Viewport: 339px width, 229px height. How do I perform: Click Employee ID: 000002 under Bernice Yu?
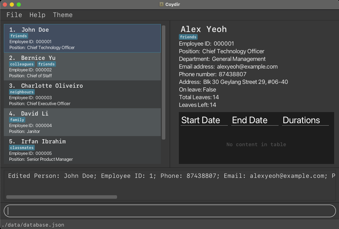click(30, 70)
